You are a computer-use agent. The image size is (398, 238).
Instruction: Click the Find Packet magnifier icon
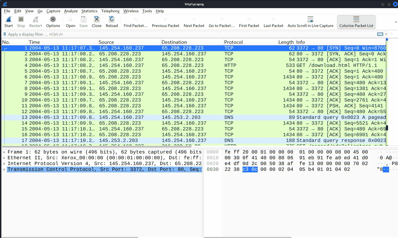click(136, 19)
